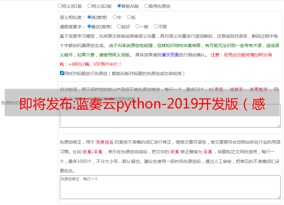This screenshot has height=205, width=284.
Task: Click the 语义相似度 label
Action: click(72, 17)
